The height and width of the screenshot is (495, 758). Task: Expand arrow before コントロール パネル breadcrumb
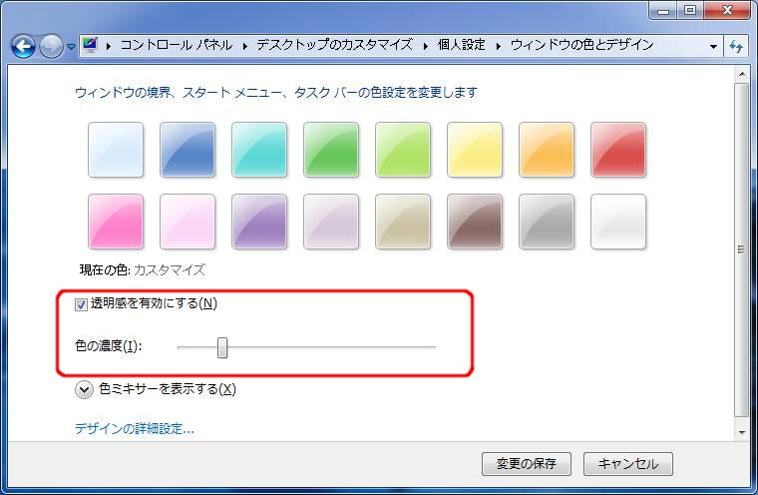109,47
